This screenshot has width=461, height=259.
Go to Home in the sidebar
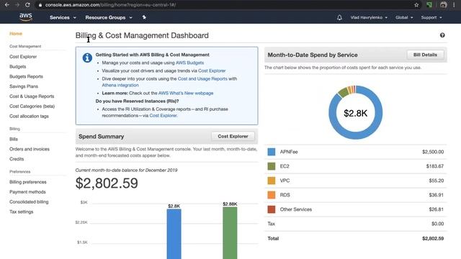click(16, 34)
